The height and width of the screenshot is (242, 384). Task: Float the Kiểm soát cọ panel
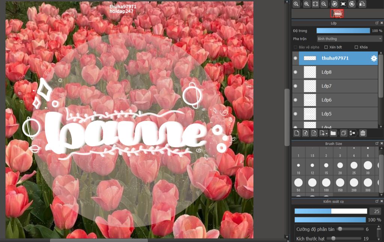coord(377,201)
